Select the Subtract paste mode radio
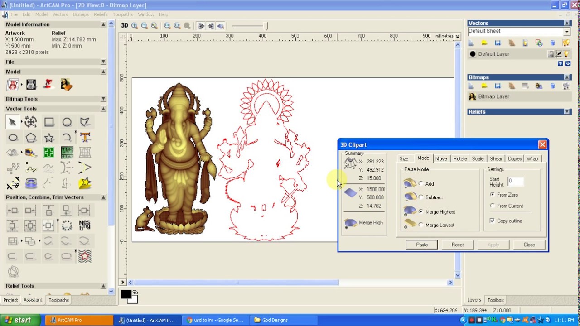The image size is (580, 326). coord(421,197)
